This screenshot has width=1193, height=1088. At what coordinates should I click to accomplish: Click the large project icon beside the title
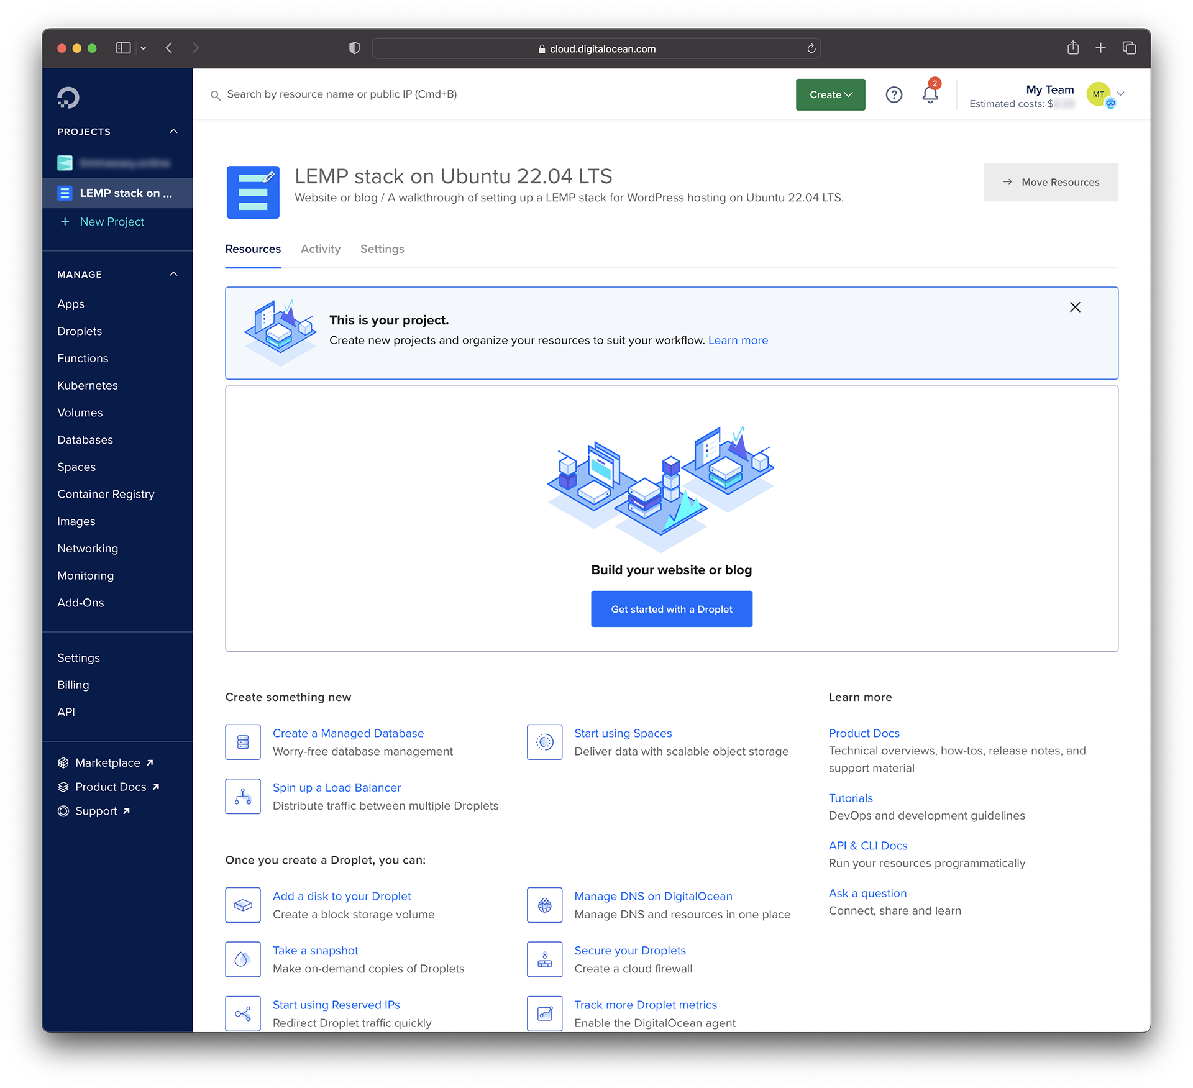click(x=253, y=192)
